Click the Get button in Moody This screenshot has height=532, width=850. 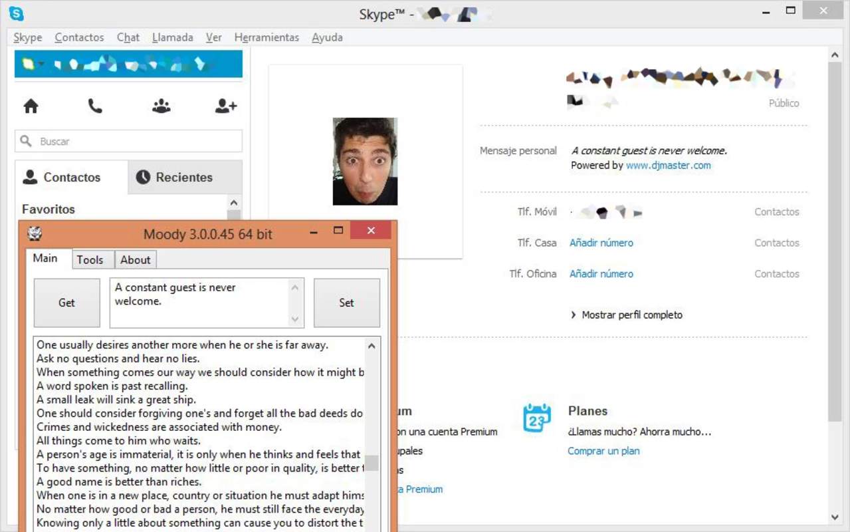(66, 303)
